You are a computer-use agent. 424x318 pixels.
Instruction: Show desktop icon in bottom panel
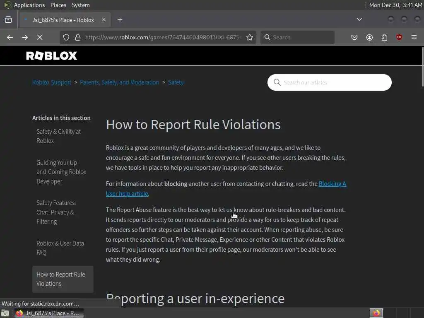(5, 313)
